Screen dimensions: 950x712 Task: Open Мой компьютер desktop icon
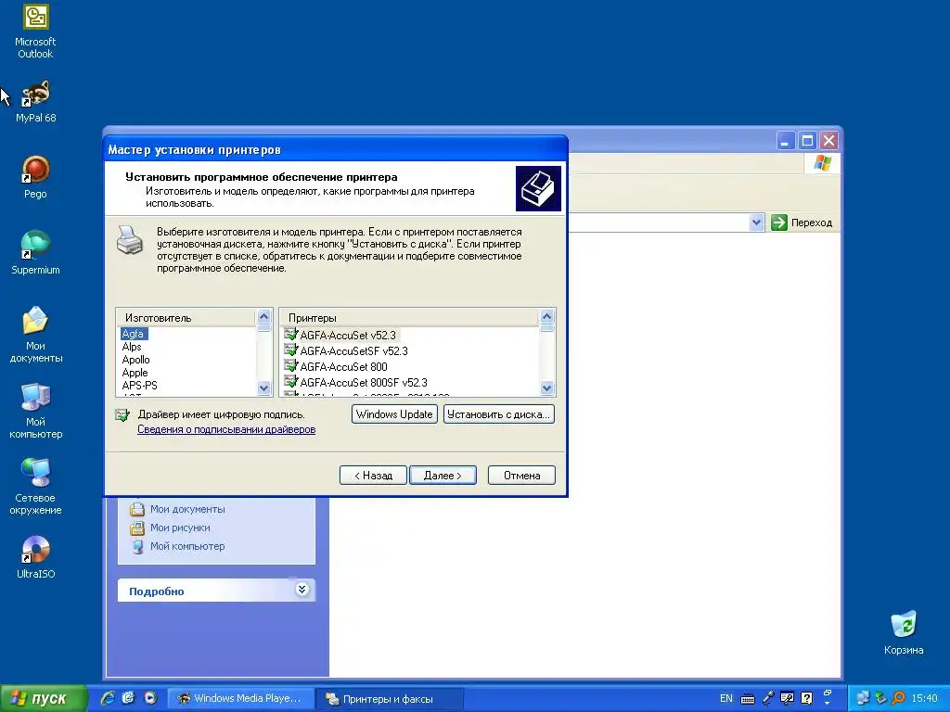coord(35,411)
